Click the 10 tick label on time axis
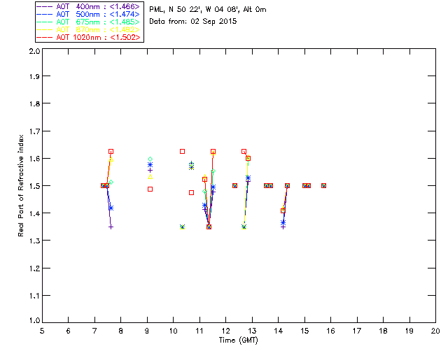The width and height of the screenshot is (448, 358). tap(173, 331)
